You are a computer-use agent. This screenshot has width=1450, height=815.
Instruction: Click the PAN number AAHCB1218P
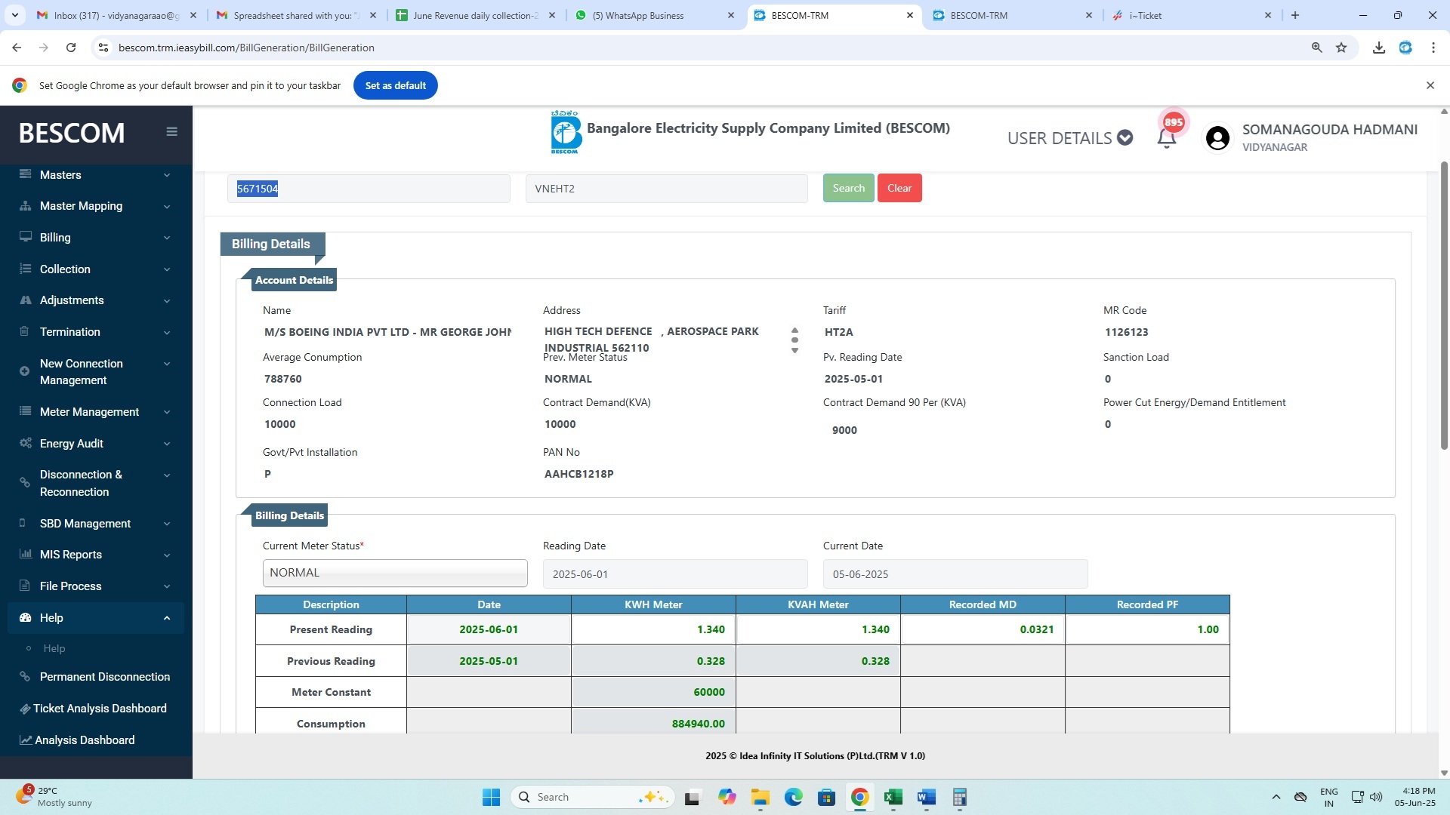(578, 474)
